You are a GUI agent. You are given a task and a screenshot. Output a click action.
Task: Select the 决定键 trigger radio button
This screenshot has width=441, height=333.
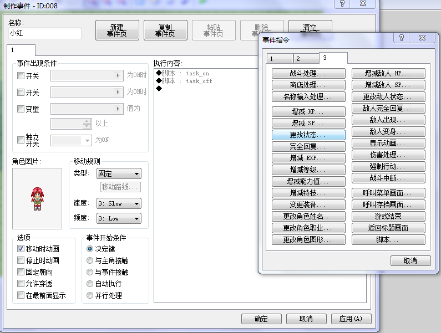[x=90, y=249]
